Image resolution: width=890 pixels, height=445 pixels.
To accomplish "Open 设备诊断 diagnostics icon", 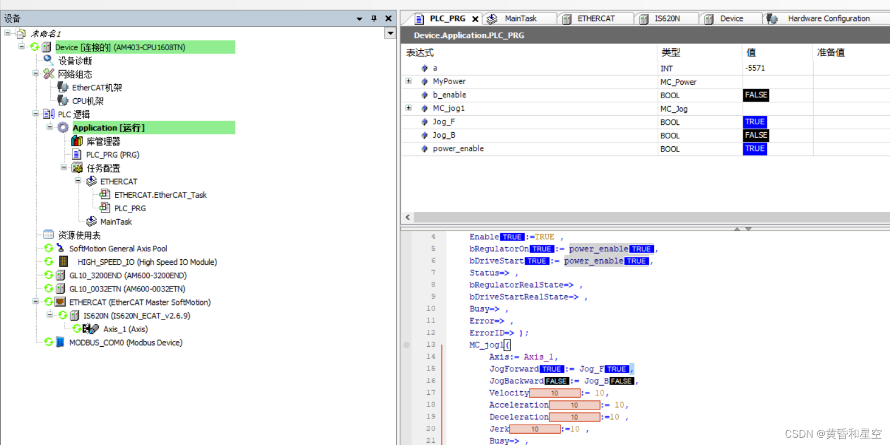I will (49, 60).
